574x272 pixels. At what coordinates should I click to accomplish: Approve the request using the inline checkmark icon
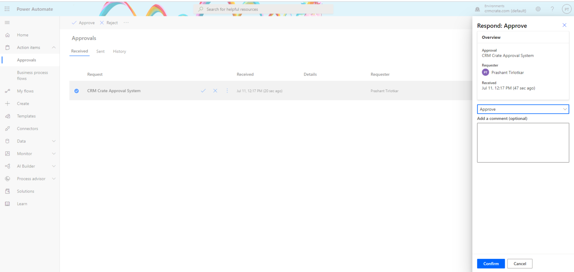click(x=203, y=91)
